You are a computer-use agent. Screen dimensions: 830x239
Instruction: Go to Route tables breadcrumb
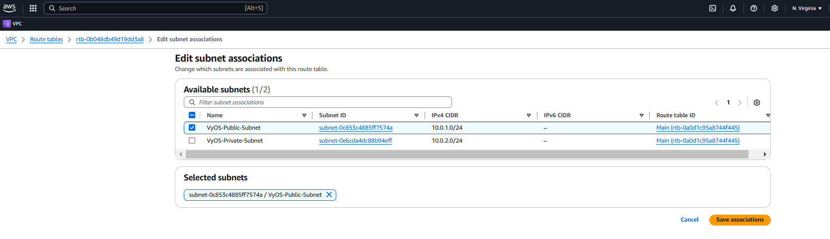point(46,39)
